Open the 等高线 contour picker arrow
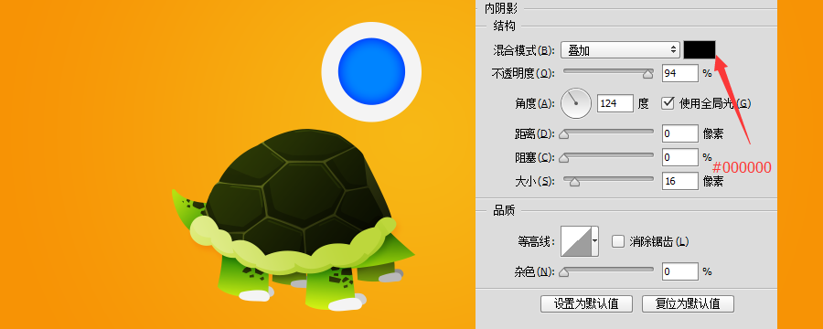Image resolution: width=823 pixels, height=329 pixels. [595, 241]
